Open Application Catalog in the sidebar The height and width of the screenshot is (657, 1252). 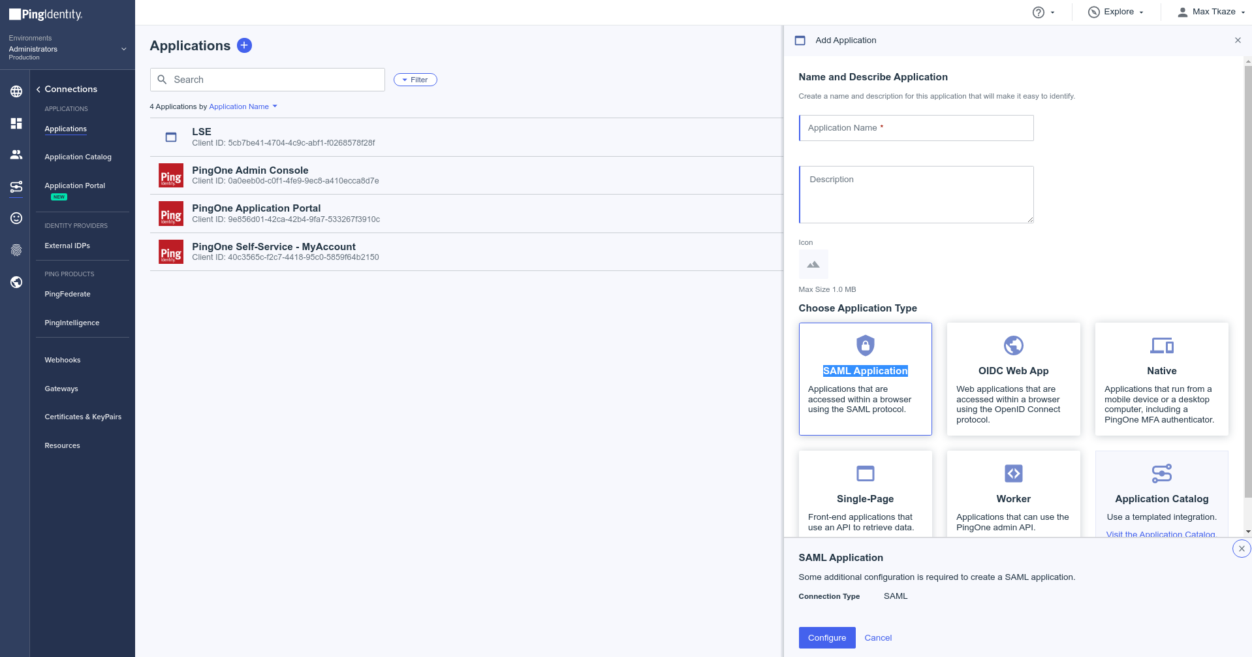(x=78, y=157)
